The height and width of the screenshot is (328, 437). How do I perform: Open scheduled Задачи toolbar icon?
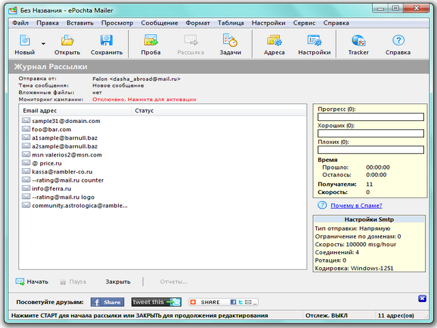230,41
